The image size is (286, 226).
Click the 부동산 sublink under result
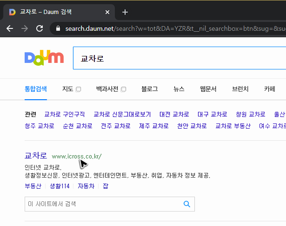(33, 186)
